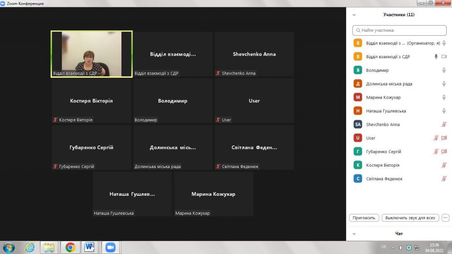The image size is (452, 254).
Task: Click the muted mic icon for Костиря Вікторія
Action: click(444, 165)
